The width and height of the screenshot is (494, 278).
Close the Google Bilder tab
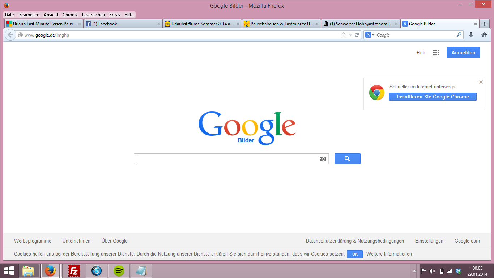[x=476, y=24]
